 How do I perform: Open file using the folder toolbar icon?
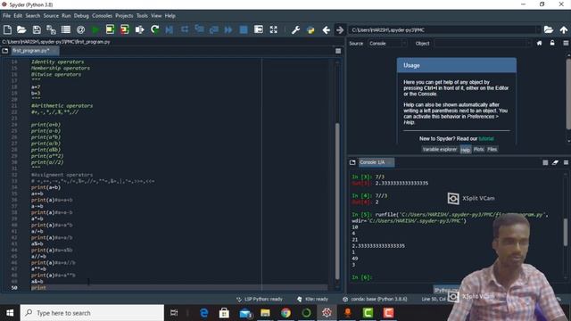pyautogui.click(x=21, y=29)
